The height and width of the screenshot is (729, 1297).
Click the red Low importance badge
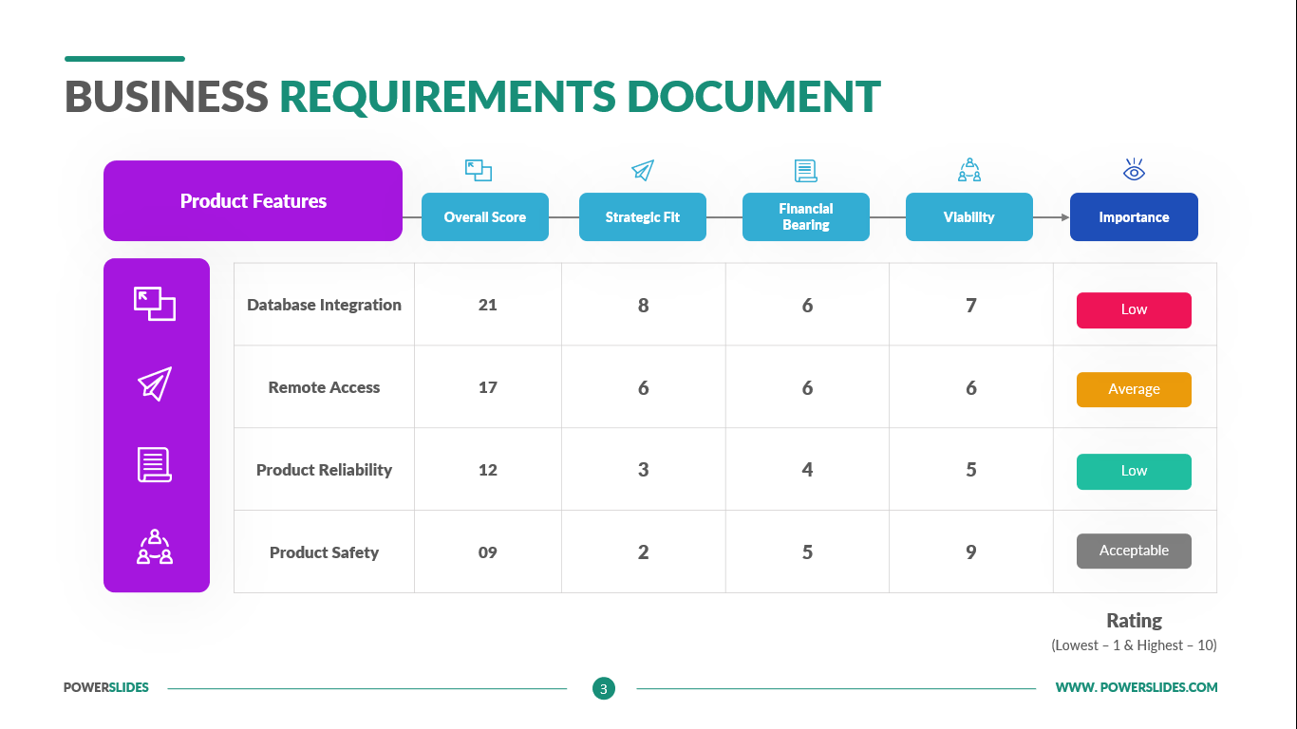[1134, 309]
